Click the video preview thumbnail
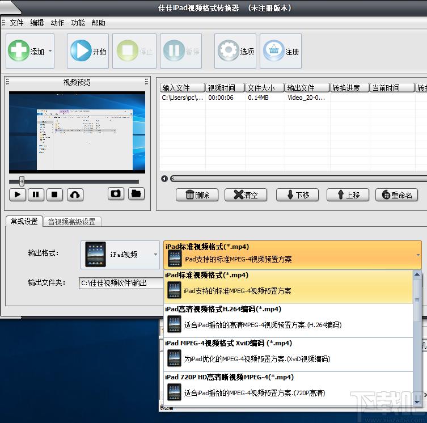 coord(77,132)
